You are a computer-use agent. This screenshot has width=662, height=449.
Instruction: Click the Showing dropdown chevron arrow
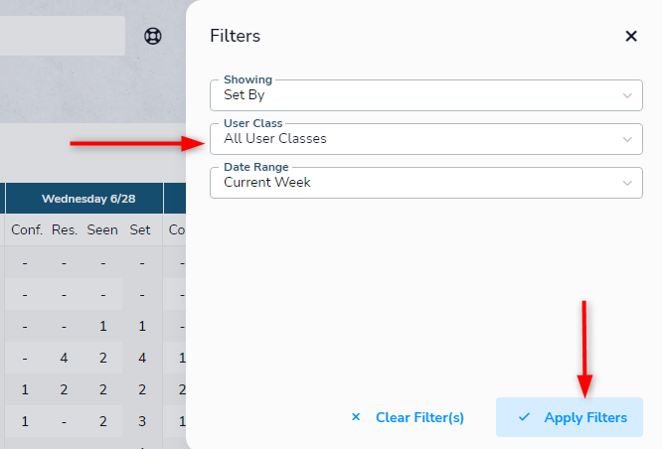627,95
